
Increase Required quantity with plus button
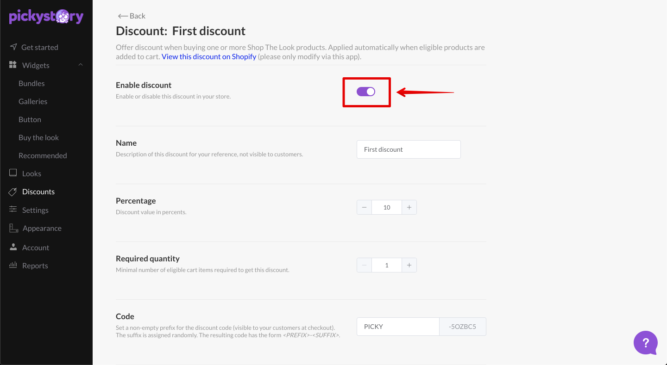(x=409, y=265)
